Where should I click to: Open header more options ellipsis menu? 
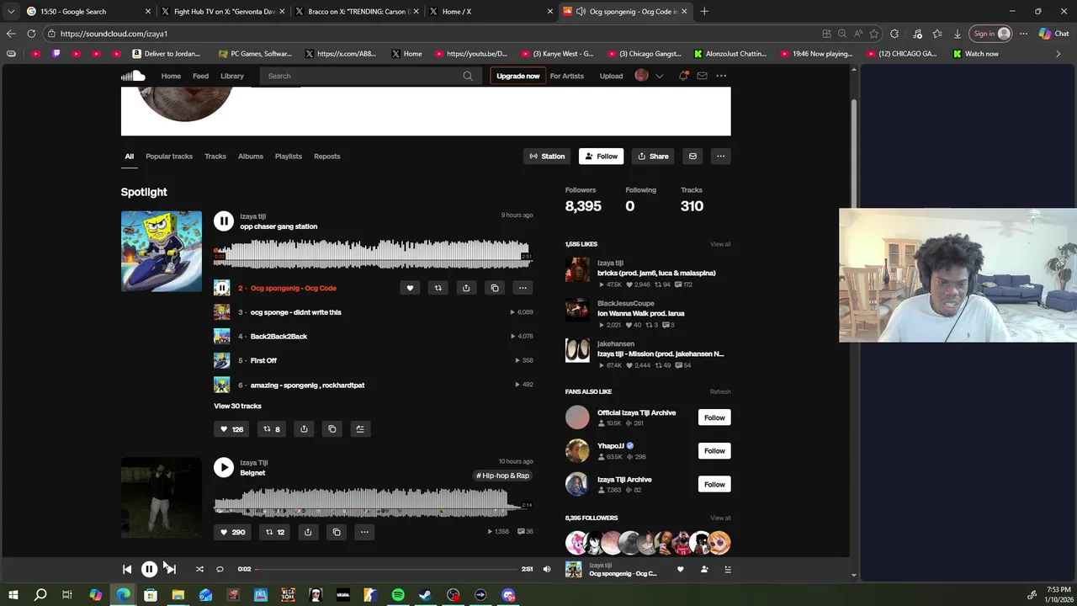[x=721, y=76]
